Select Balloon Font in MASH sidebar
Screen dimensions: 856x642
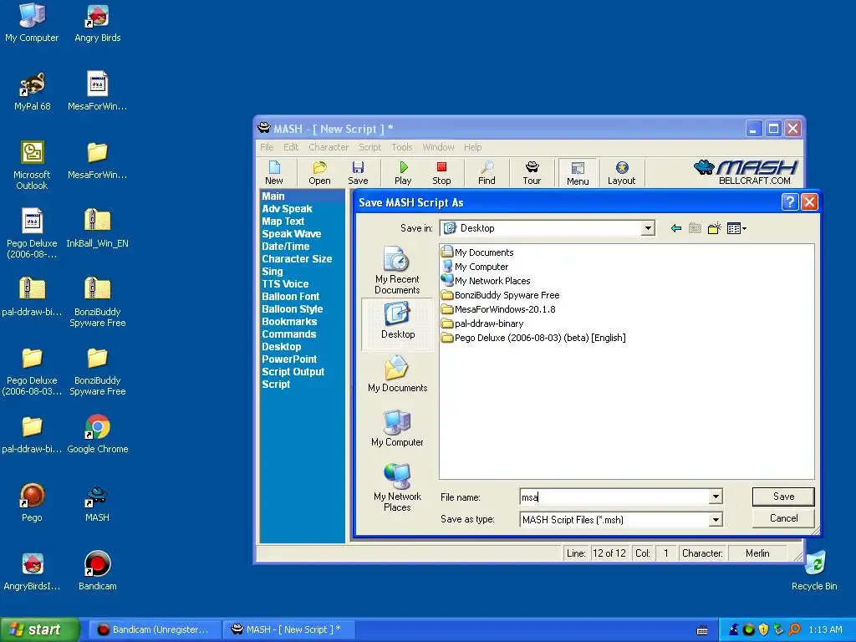[x=290, y=297]
